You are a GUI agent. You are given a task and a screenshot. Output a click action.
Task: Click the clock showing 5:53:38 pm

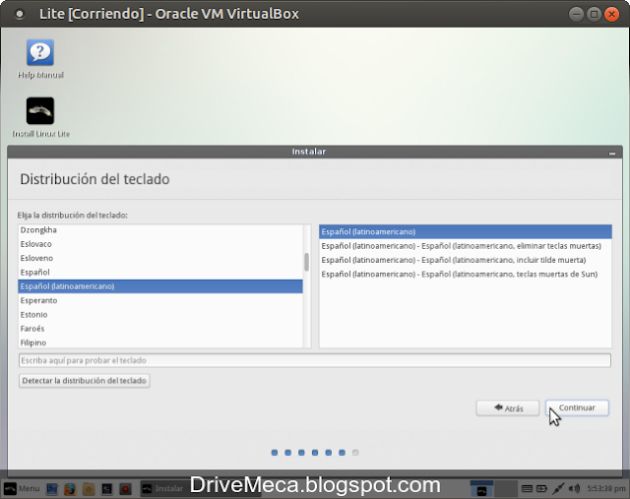pos(606,488)
